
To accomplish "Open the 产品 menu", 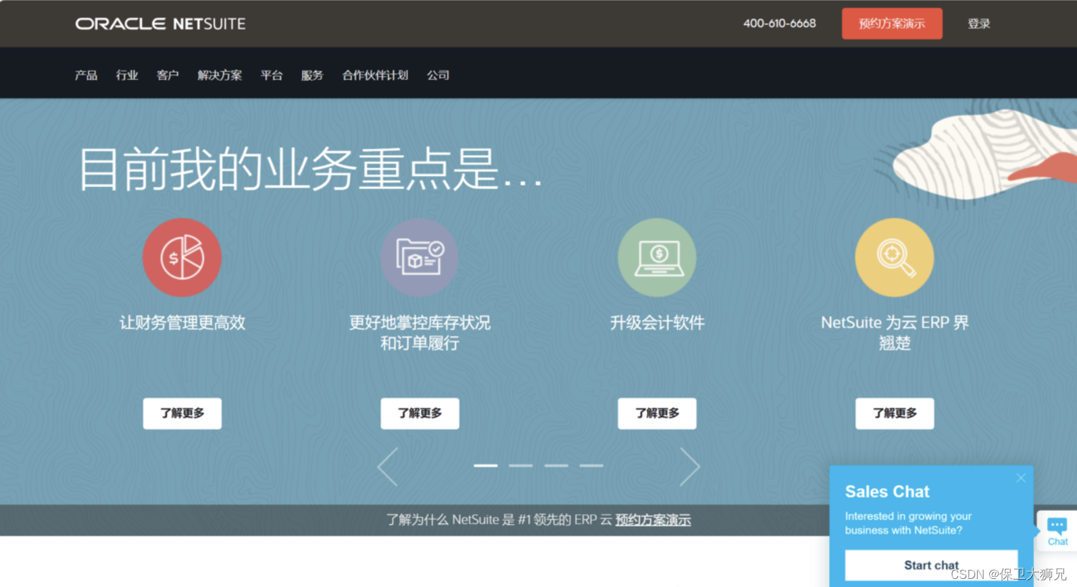I will (x=86, y=75).
